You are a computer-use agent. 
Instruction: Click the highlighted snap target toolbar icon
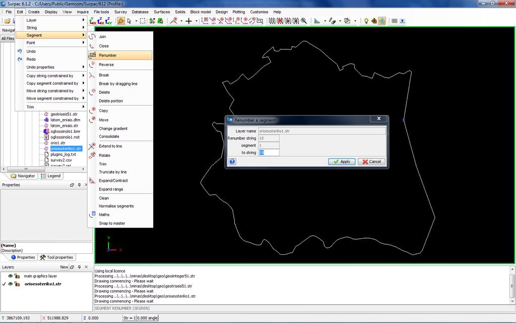click(382, 21)
